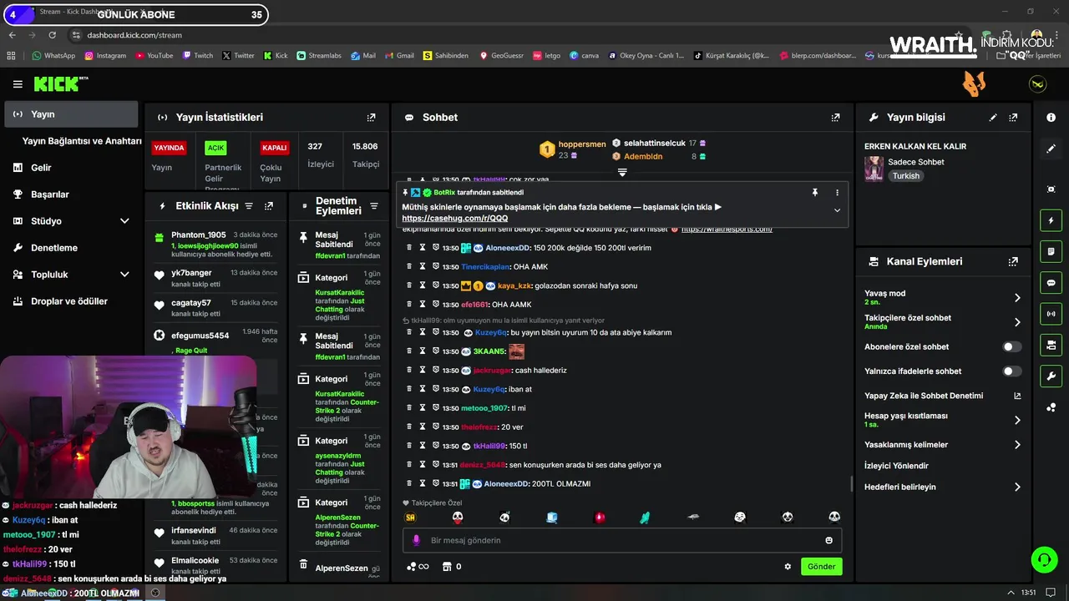The width and height of the screenshot is (1069, 601).
Task: Expand Takipçilere özel sohbet options
Action: coord(1017,322)
